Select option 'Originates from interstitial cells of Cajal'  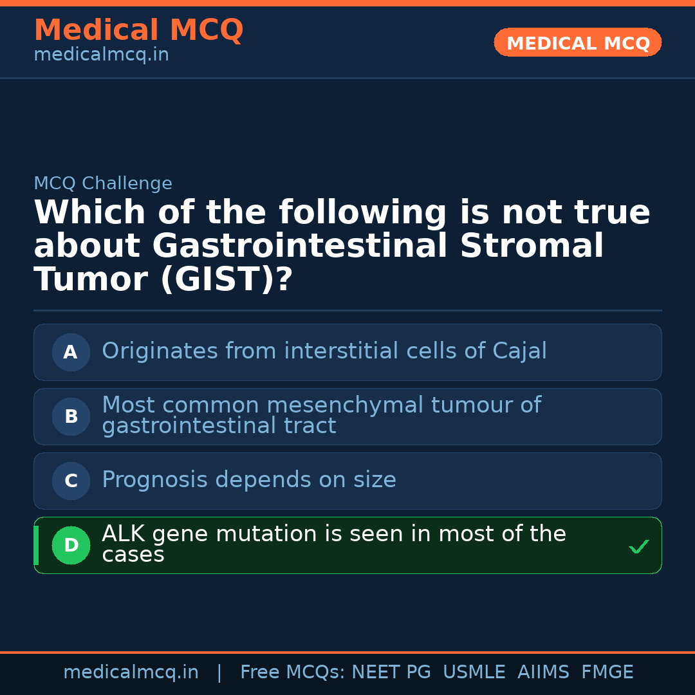(x=324, y=351)
